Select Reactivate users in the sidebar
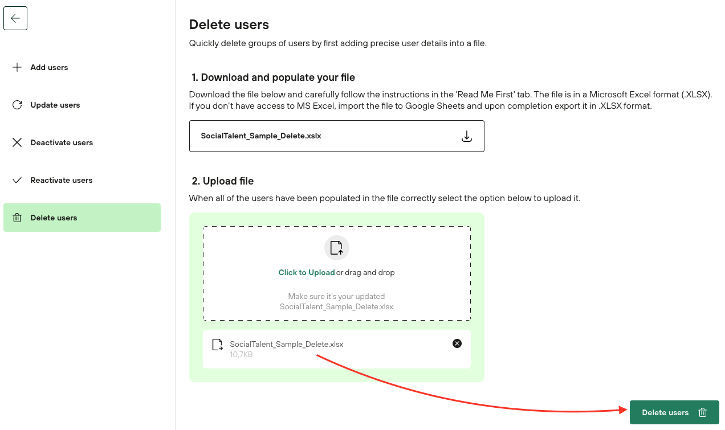The image size is (725, 430). pos(62,180)
